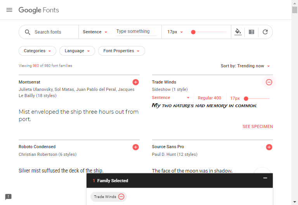298x205 pixels.
Task: Click the Montserrat font name
Action: click(x=29, y=82)
